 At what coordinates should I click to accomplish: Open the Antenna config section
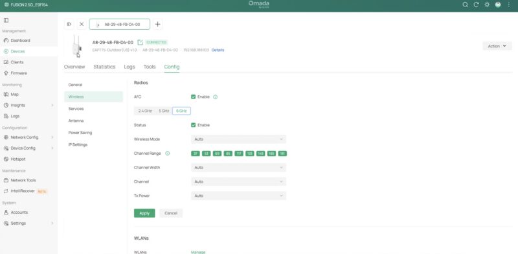click(76, 121)
